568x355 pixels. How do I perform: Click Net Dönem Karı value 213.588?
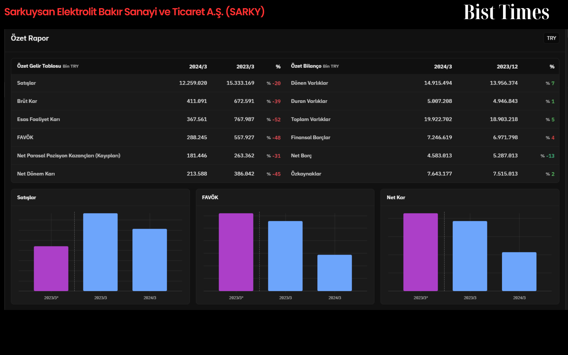[x=197, y=174]
